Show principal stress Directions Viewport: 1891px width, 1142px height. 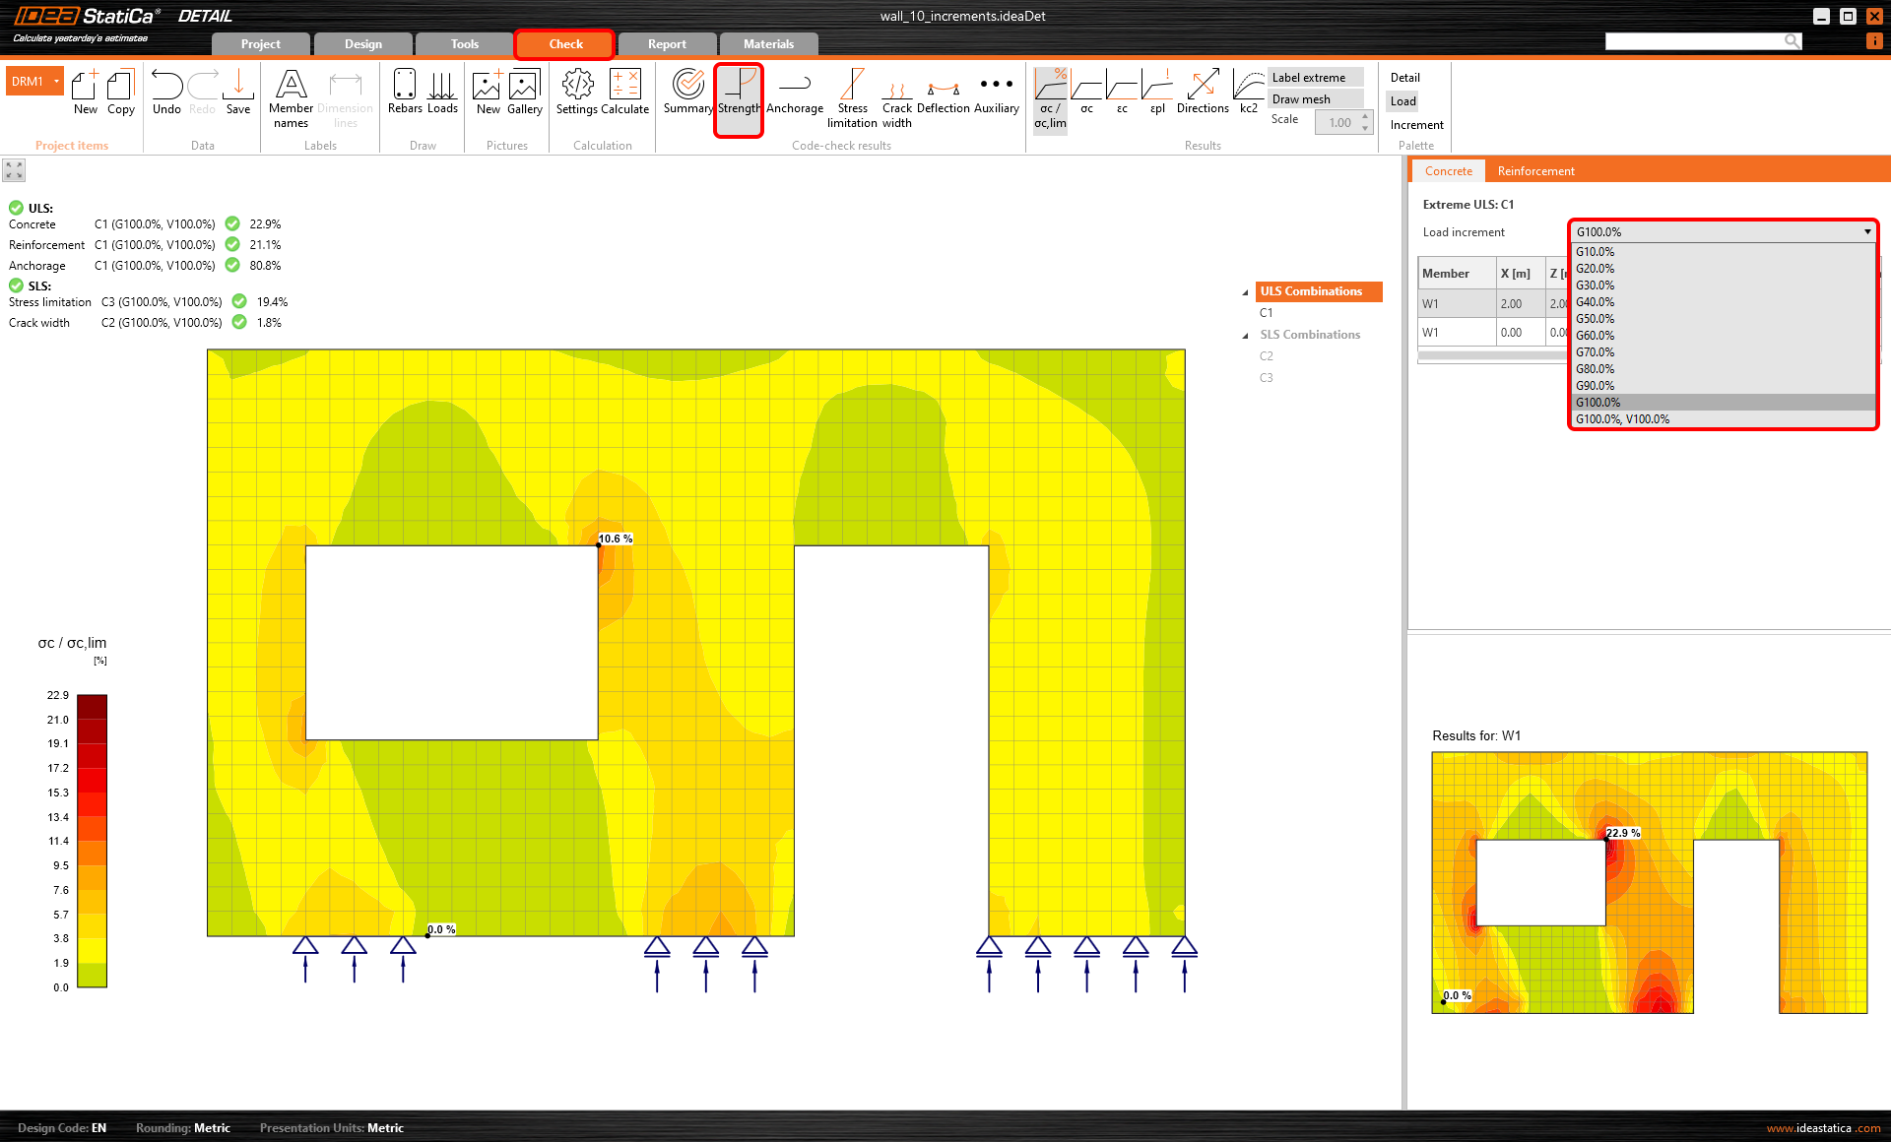(x=1203, y=94)
